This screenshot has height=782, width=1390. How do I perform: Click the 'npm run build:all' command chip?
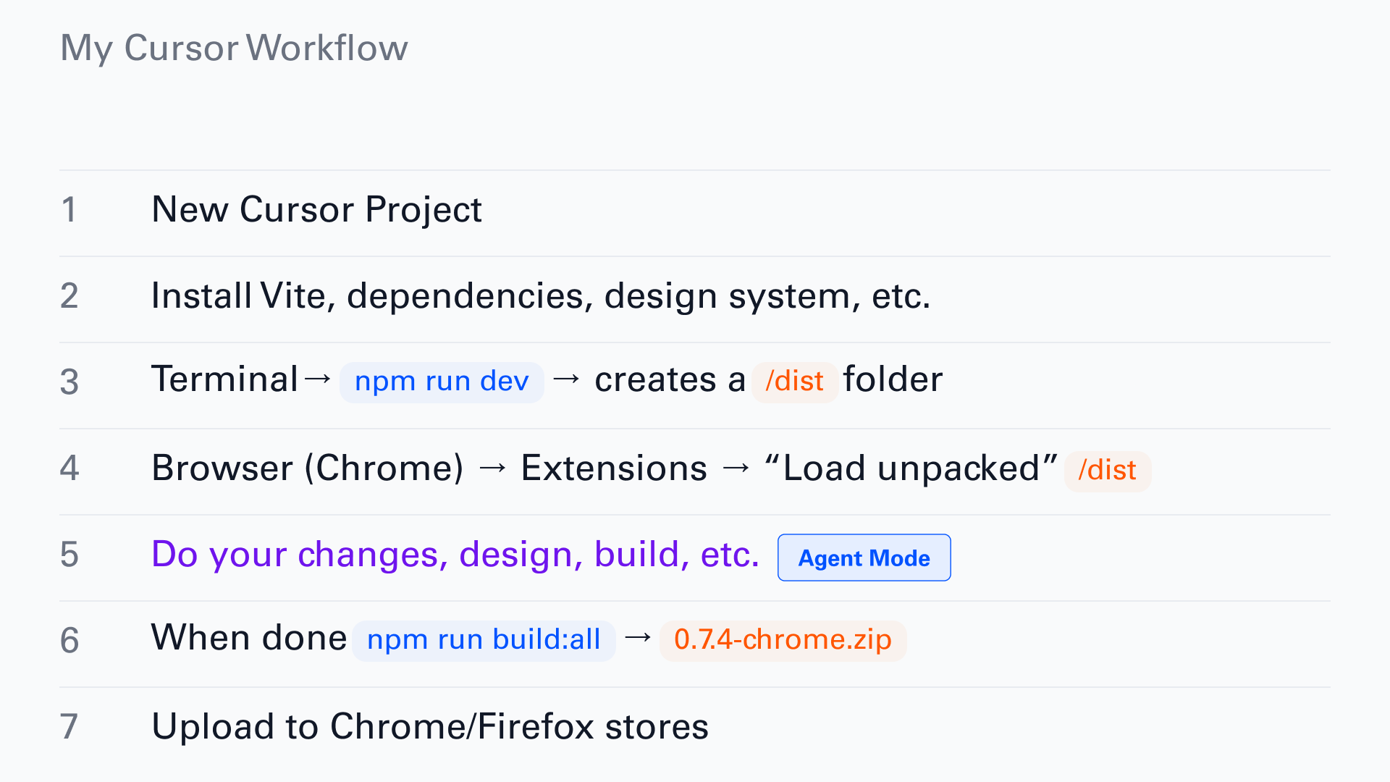click(484, 640)
